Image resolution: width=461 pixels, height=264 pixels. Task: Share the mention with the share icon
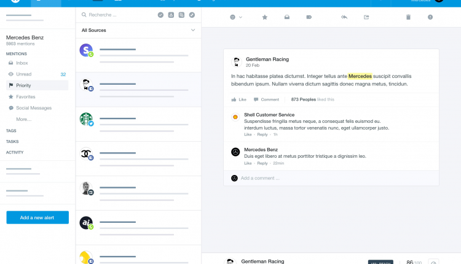click(366, 17)
